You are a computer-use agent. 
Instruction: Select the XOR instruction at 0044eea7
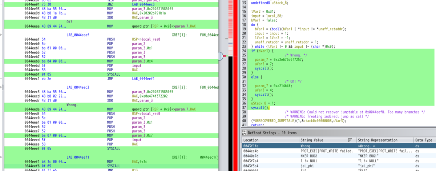(110, 17)
